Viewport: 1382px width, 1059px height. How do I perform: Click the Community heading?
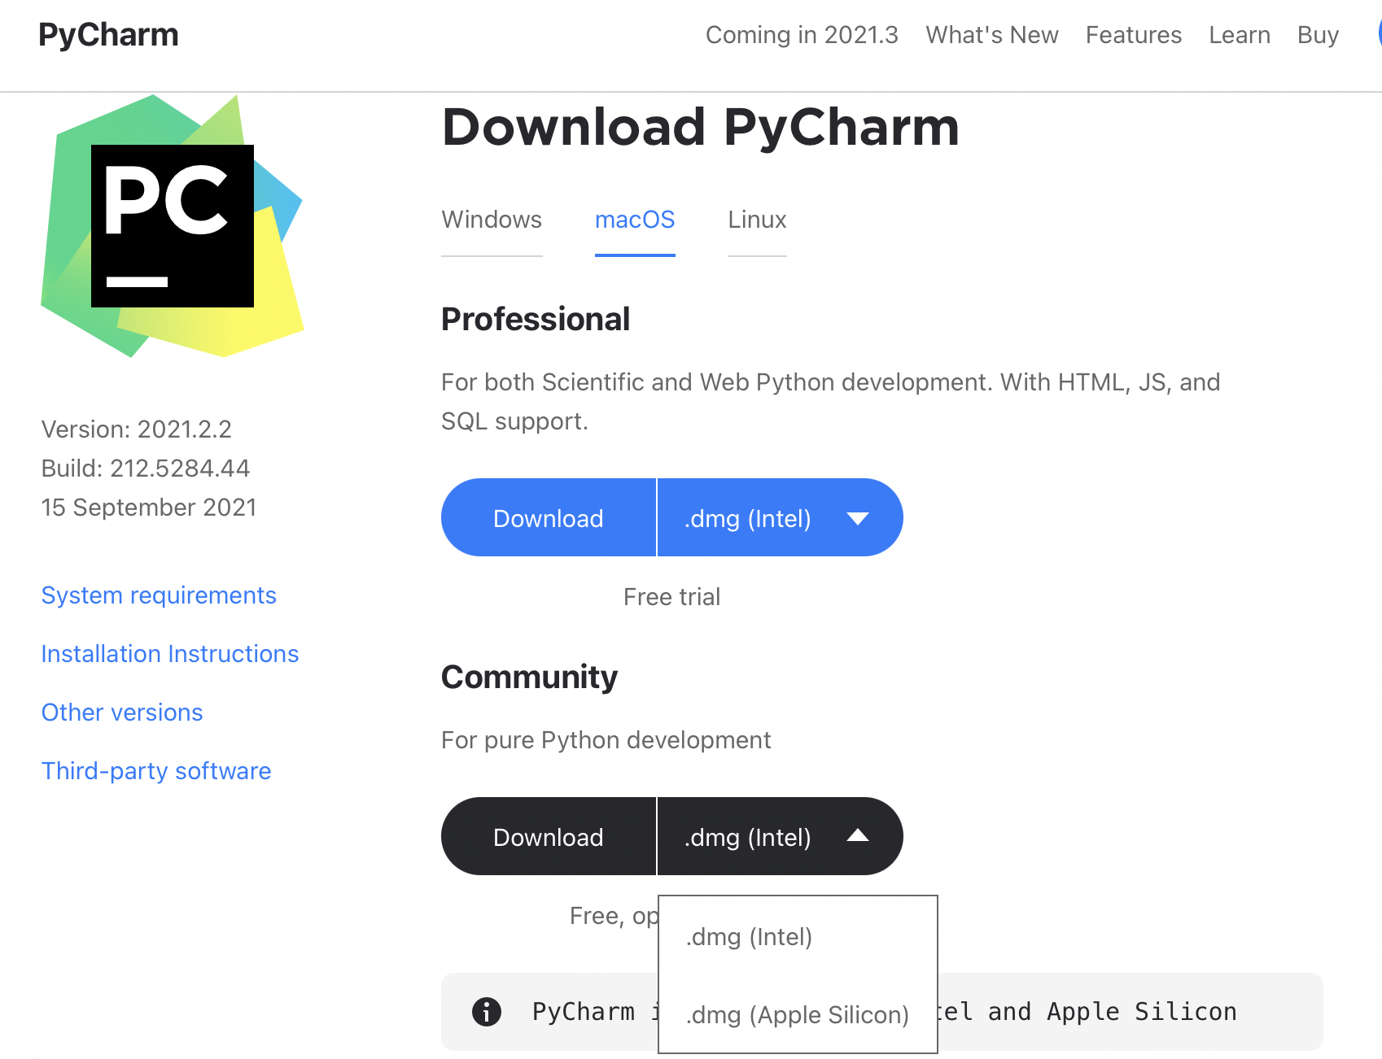[529, 678]
